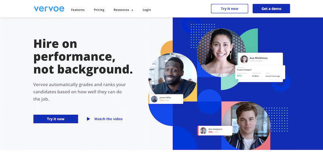Click the smiling woman's circular photo
The width and height of the screenshot is (323, 155).
pos(221,53)
